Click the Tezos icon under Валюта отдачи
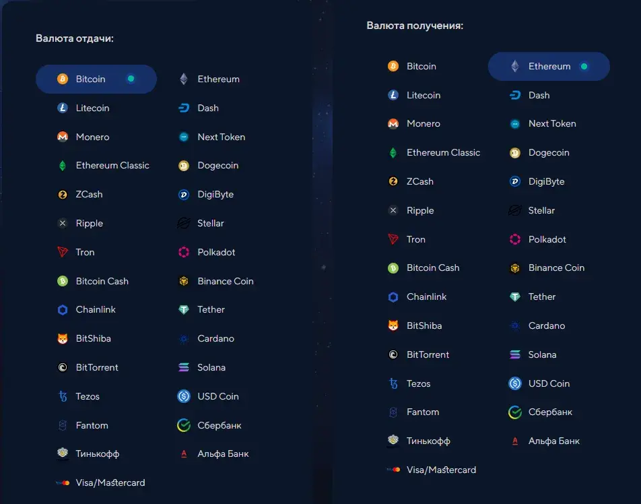The image size is (641, 504). pyautogui.click(x=63, y=396)
